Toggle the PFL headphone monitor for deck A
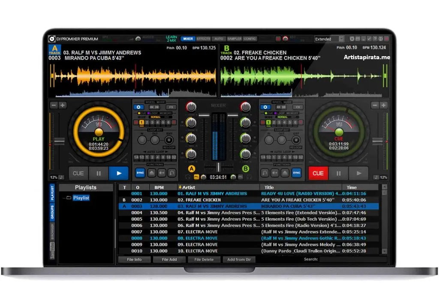Viewport: 439px width, 283px height. tap(196, 177)
